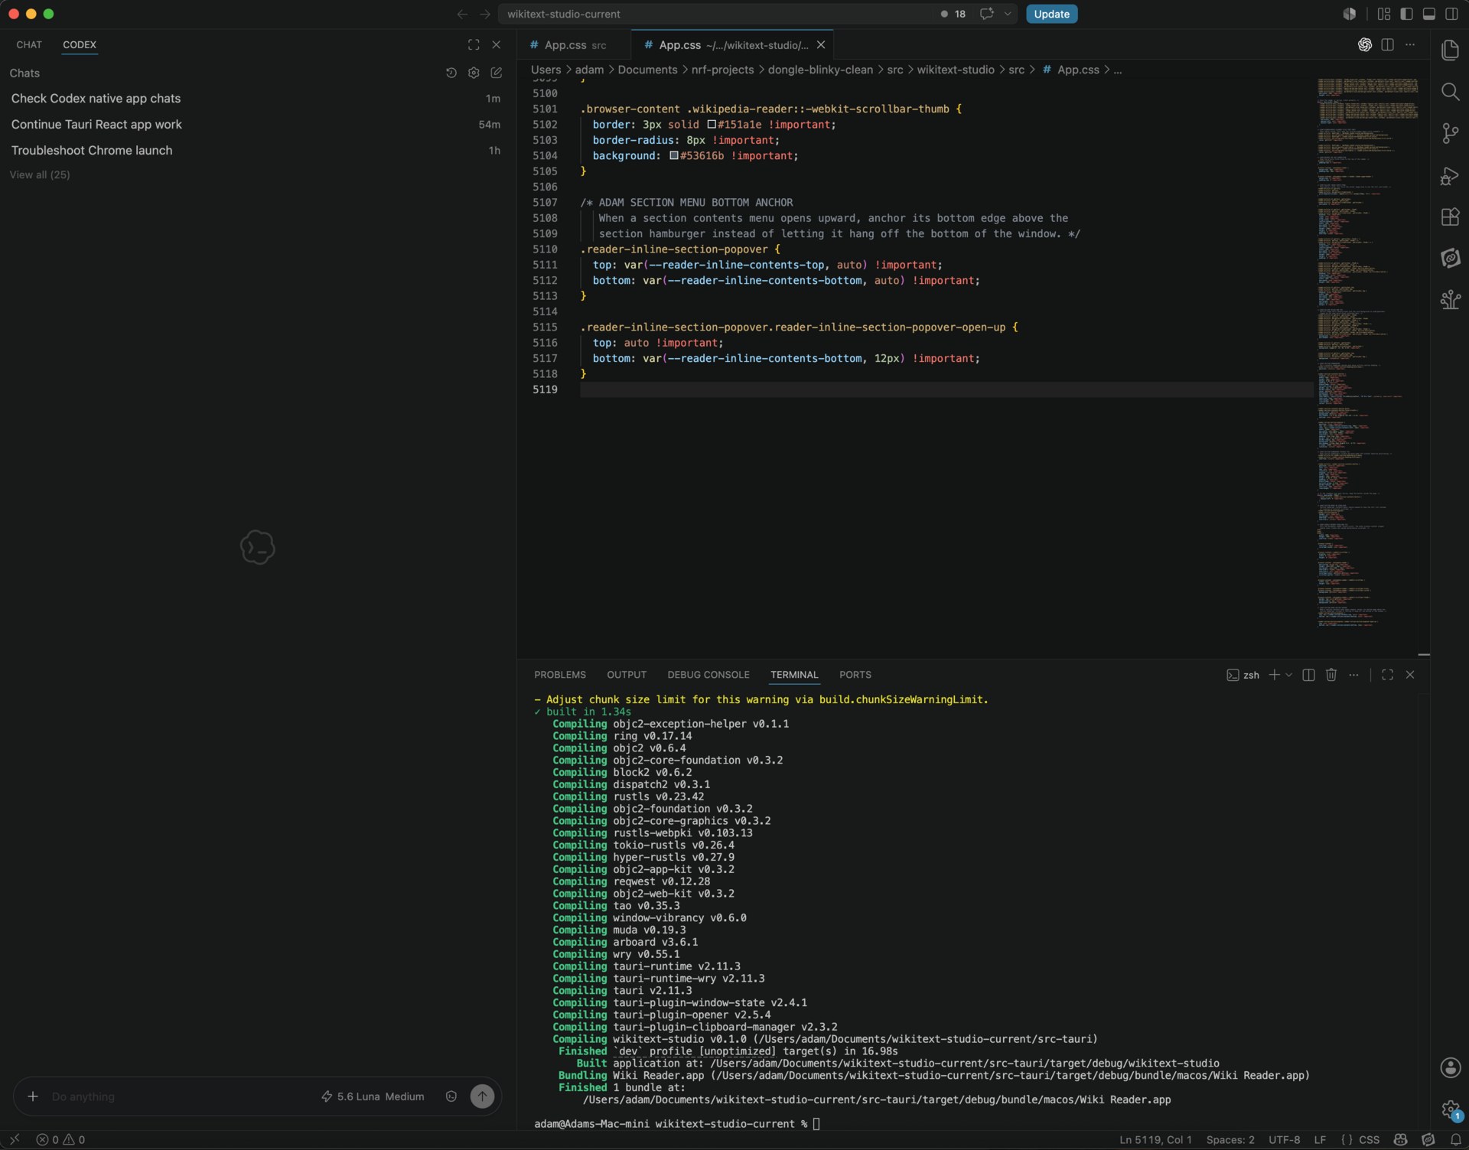Open wikitext-studio breadcrumb segment
The height and width of the screenshot is (1150, 1469).
coord(956,70)
